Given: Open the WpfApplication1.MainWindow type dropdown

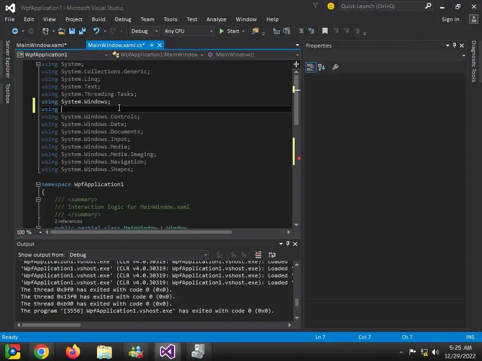Looking at the screenshot, I should pyautogui.click(x=158, y=55).
